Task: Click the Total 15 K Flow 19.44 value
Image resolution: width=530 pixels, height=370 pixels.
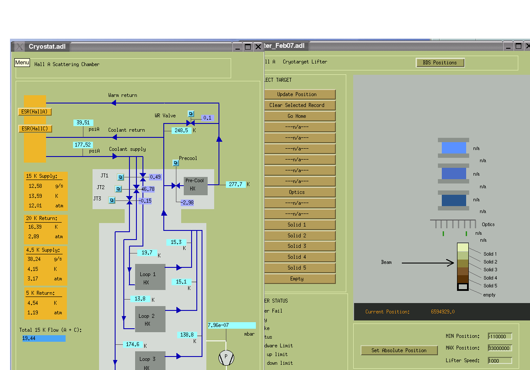Action: pyautogui.click(x=44, y=338)
